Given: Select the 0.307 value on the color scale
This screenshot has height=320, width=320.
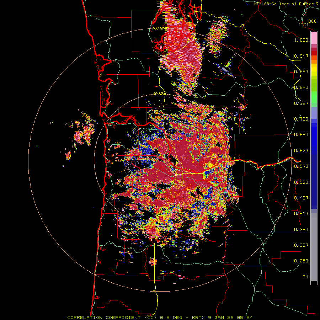Looking at the screenshot, I should click(301, 245).
